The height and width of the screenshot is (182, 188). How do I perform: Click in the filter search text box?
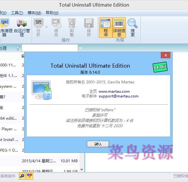[50, 48]
